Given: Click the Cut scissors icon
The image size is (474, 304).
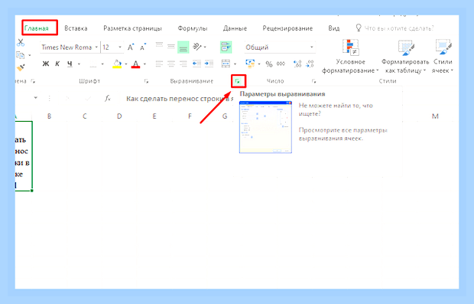Looking at the screenshot, I should tap(21, 43).
